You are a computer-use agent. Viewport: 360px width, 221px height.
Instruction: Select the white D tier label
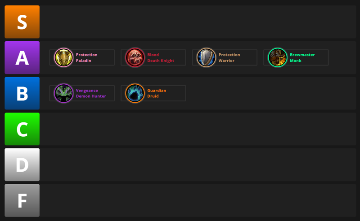[22, 165]
